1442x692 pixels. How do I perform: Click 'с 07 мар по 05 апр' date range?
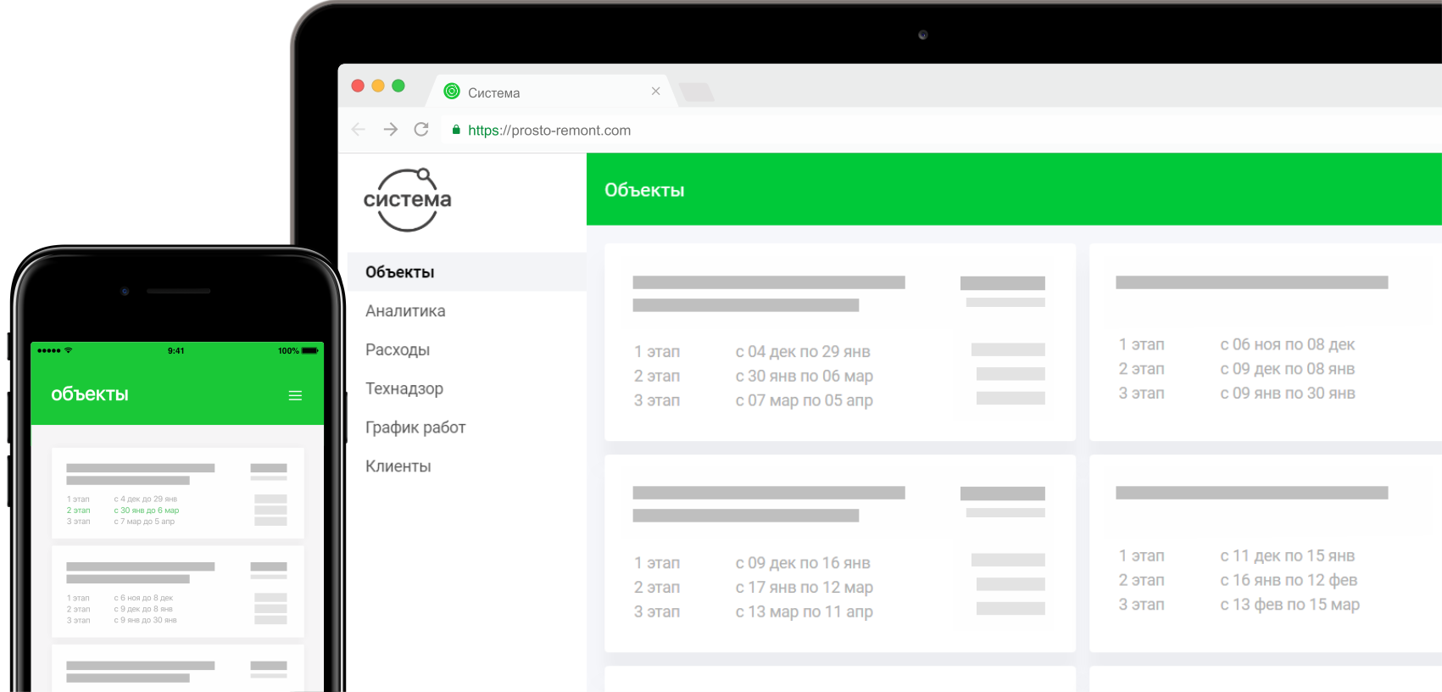[804, 400]
